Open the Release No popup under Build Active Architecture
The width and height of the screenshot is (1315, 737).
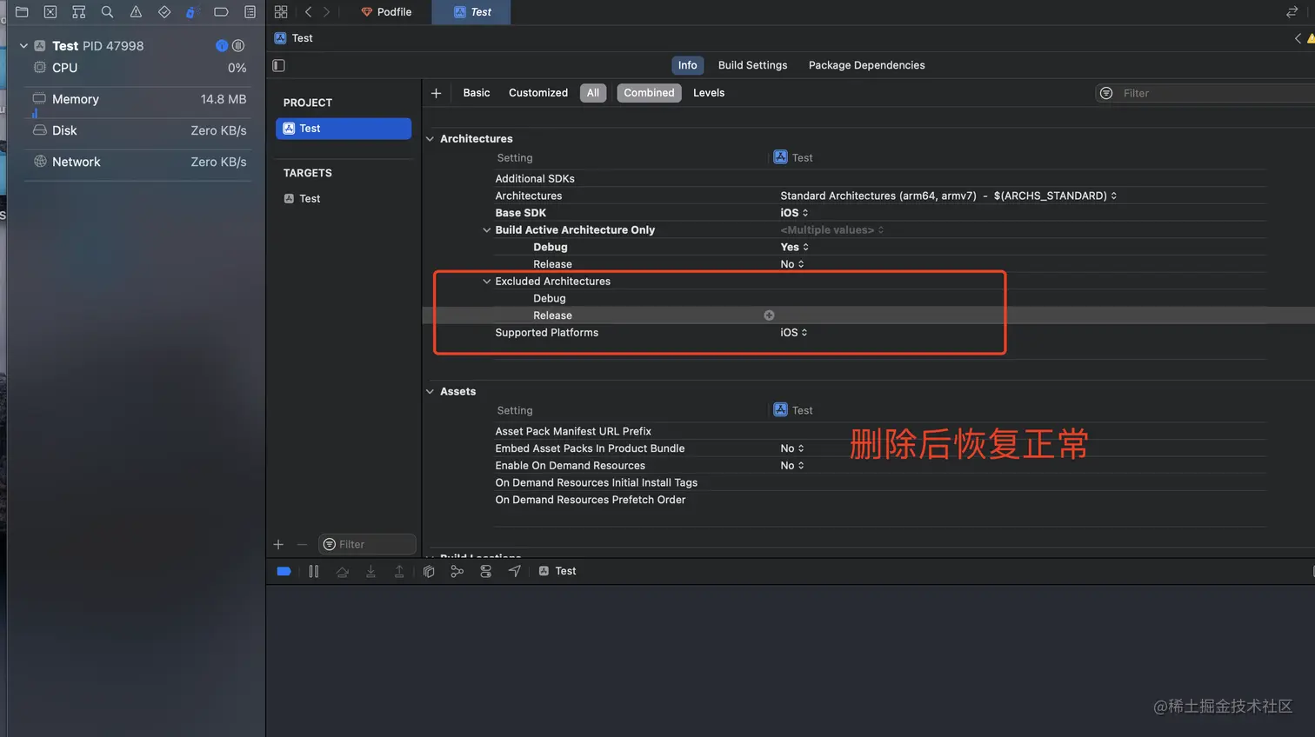point(791,264)
